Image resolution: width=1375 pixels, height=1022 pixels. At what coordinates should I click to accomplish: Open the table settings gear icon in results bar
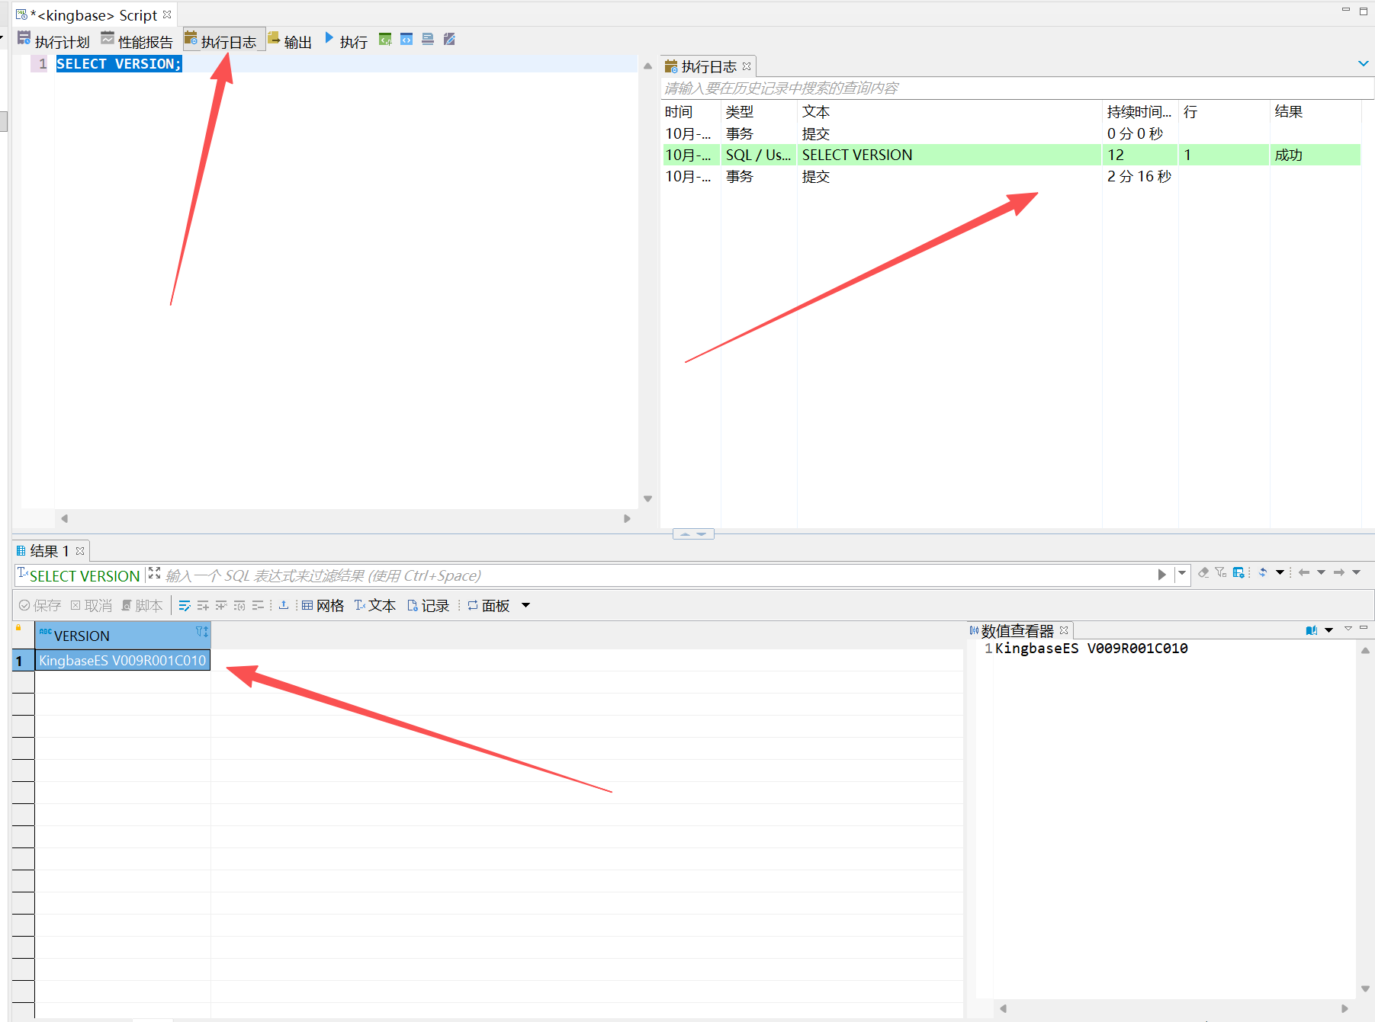(x=1238, y=572)
